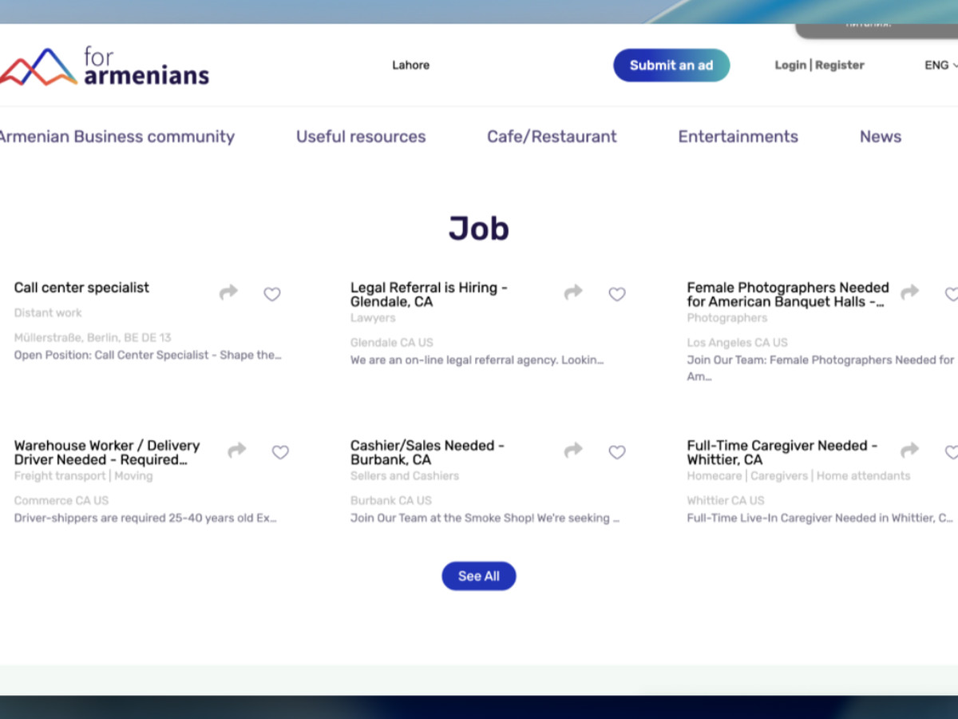Click See All jobs button
This screenshot has width=958, height=719.
point(479,576)
